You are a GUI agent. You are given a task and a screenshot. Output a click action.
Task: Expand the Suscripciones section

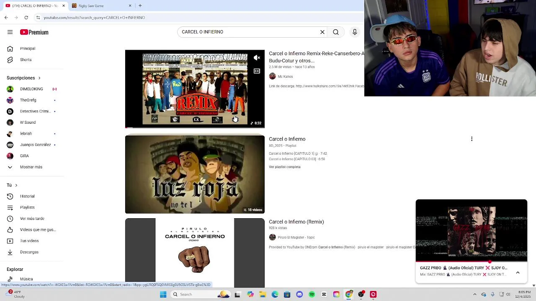(x=23, y=78)
